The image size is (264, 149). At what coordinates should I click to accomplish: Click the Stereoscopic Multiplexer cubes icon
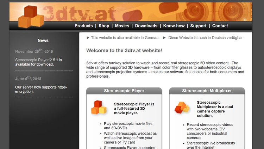click(x=182, y=108)
